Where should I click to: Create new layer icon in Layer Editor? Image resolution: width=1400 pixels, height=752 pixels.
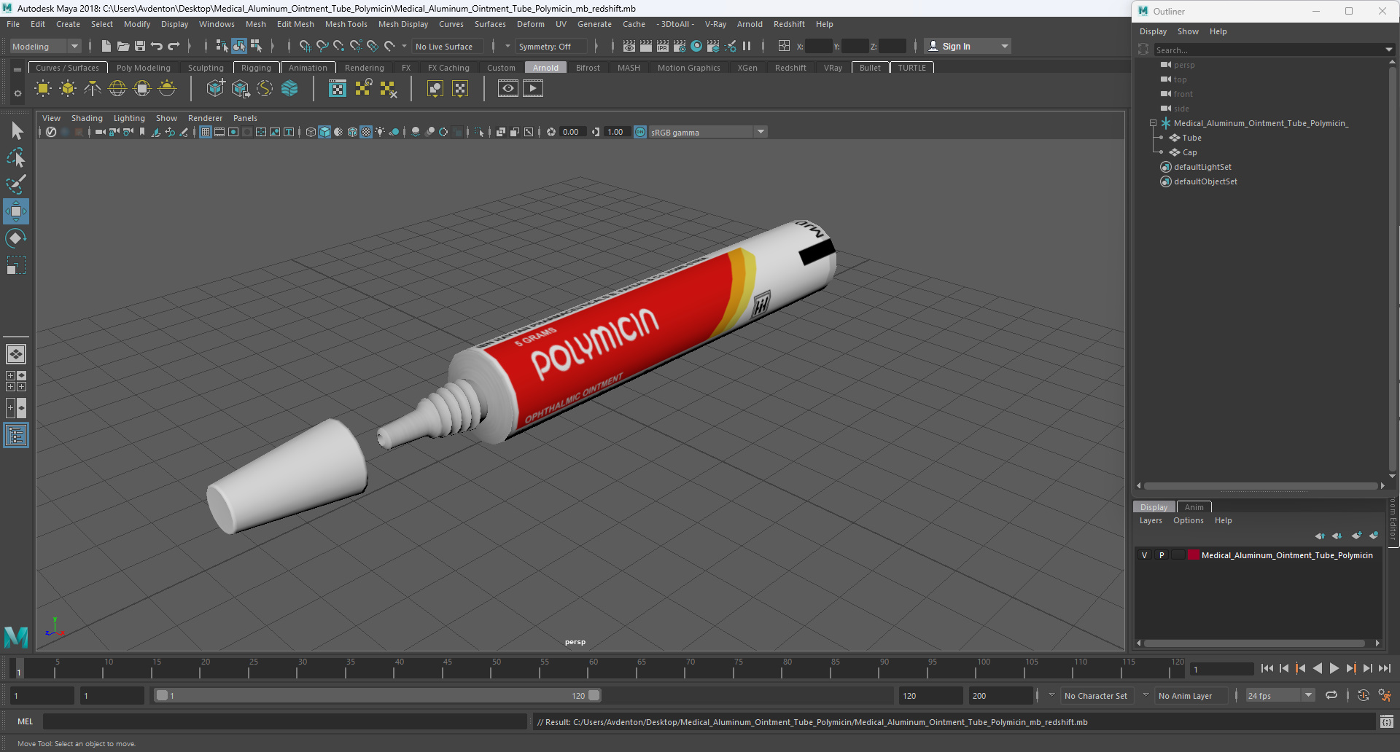click(1356, 536)
